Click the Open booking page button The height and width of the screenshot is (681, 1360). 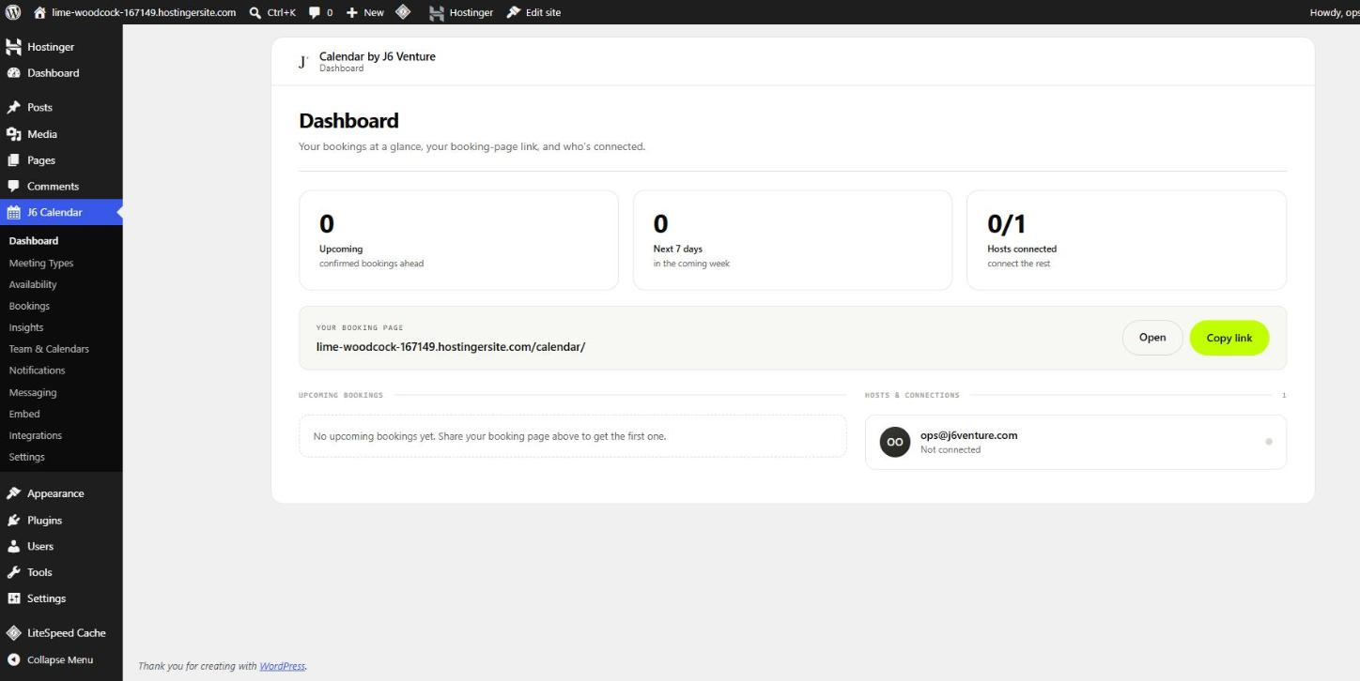[x=1152, y=338]
